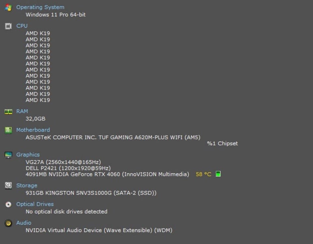Select the NVIDIA GeForce RTX 4060 entry

(107, 174)
